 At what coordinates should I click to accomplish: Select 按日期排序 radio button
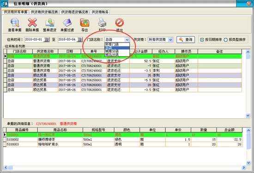(202, 40)
